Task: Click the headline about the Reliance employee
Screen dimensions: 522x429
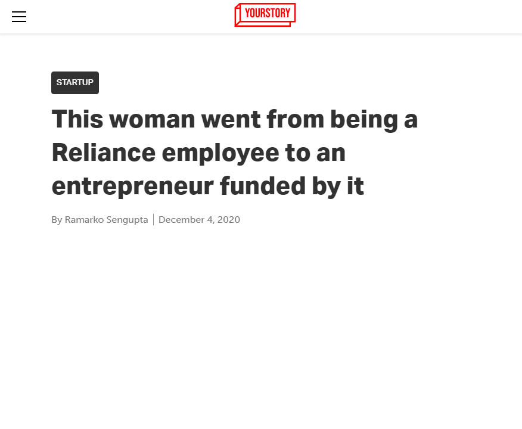Action: click(235, 152)
